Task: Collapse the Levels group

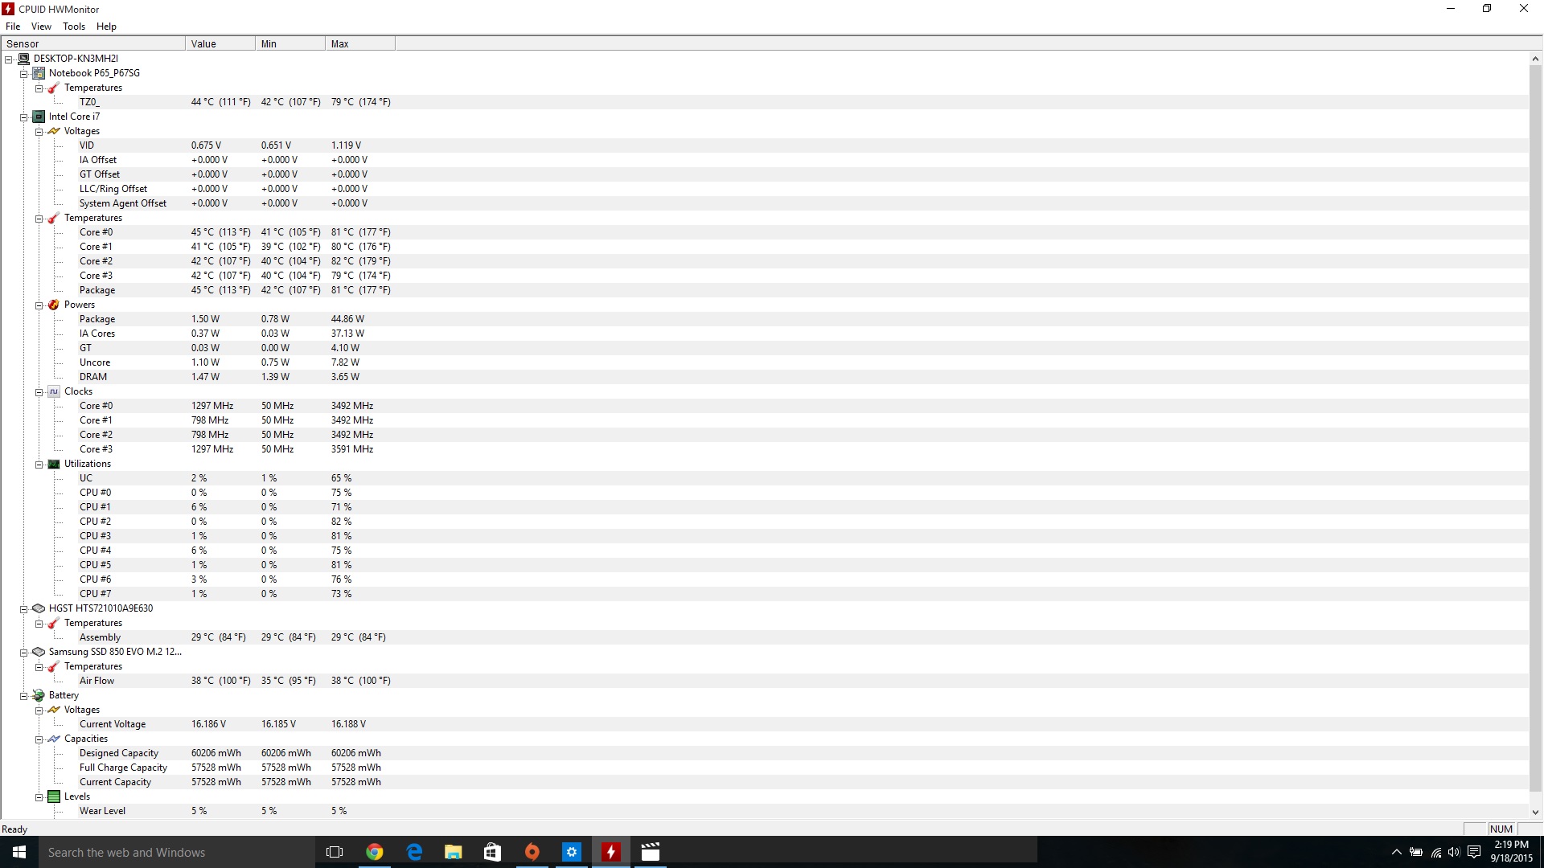Action: pos(39,797)
